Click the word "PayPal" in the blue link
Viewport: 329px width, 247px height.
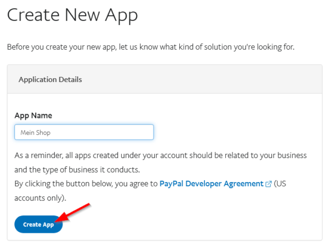(173, 184)
